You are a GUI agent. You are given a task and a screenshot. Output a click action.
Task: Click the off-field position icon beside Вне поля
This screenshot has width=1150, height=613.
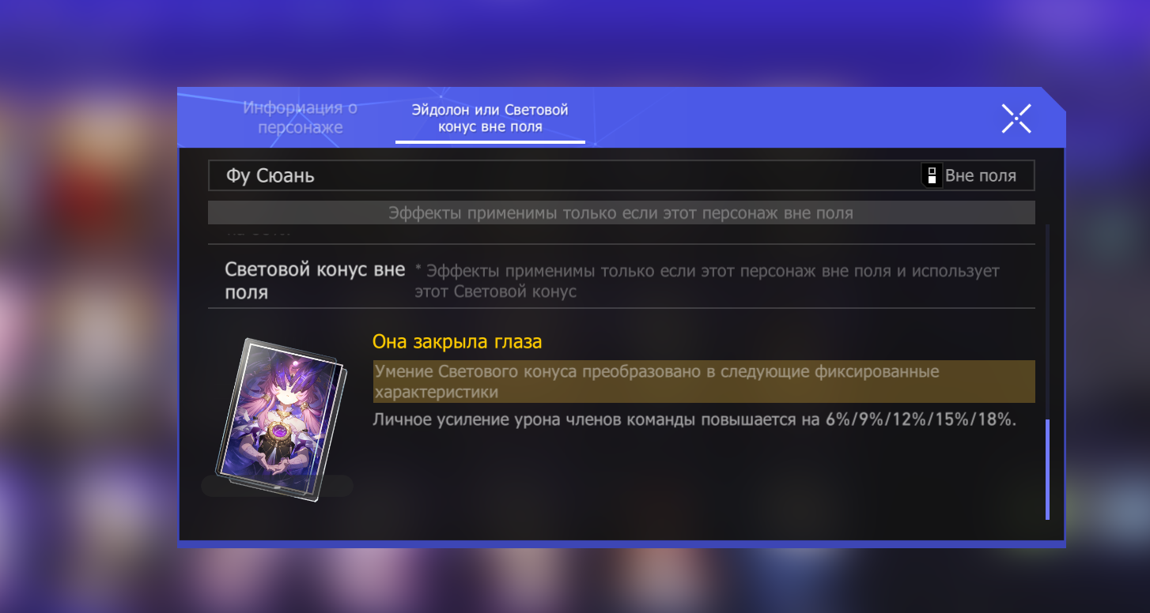[x=932, y=175]
